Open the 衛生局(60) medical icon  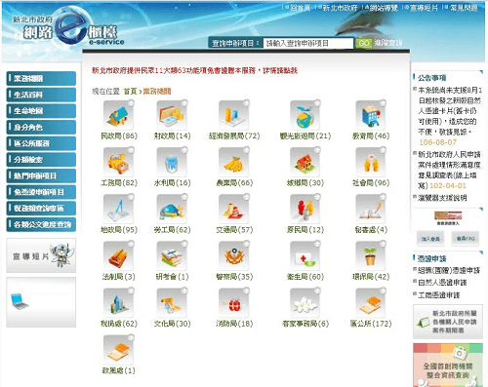(x=305, y=256)
